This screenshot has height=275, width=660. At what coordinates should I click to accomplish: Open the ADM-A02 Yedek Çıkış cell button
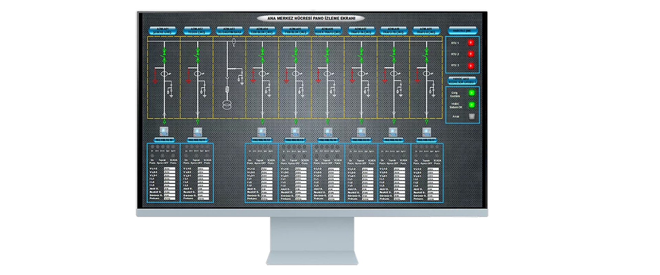(x=197, y=31)
